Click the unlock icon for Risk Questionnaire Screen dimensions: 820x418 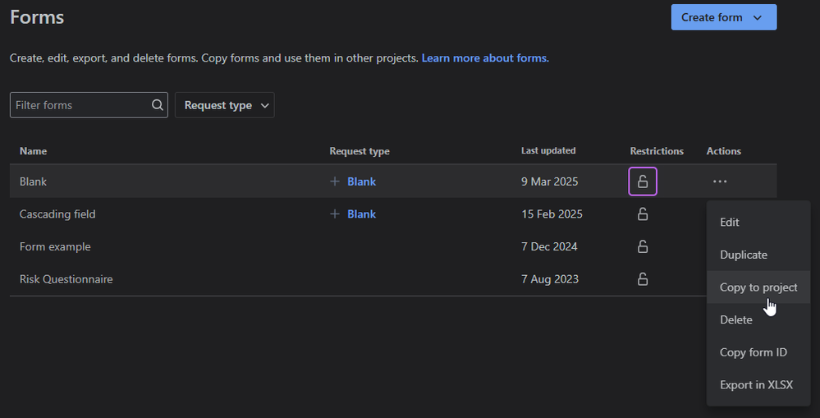643,279
